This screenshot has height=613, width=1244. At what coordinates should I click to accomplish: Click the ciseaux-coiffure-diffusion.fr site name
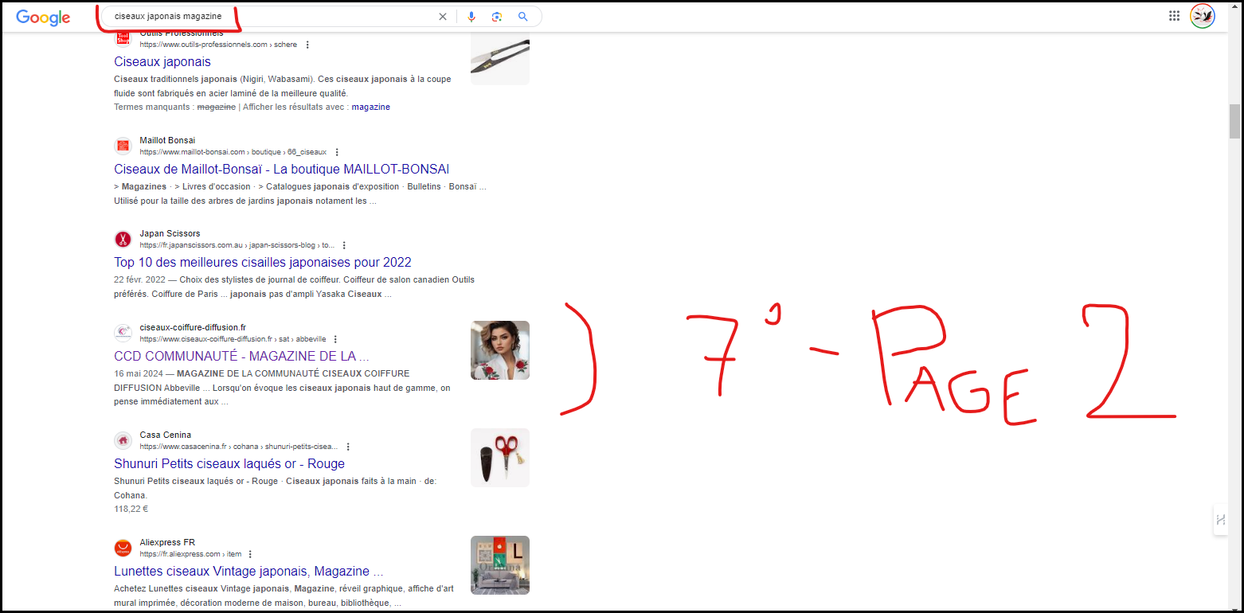(x=193, y=327)
